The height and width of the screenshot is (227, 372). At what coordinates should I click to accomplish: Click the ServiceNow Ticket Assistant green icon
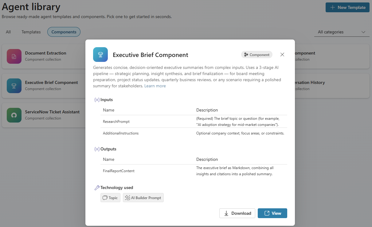pyautogui.click(x=14, y=115)
